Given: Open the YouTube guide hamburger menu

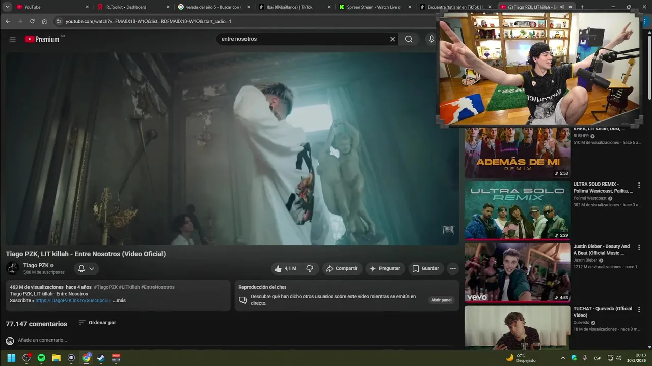Looking at the screenshot, I should pyautogui.click(x=13, y=39).
